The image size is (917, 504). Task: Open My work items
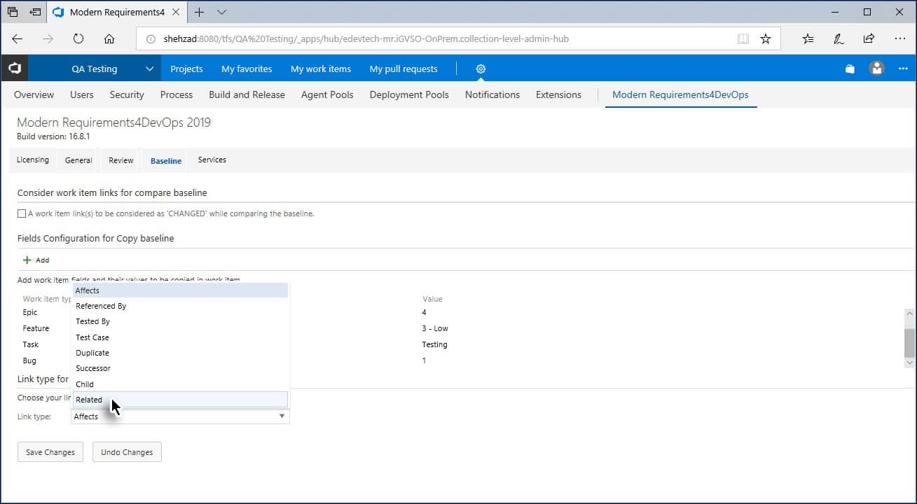[321, 69]
